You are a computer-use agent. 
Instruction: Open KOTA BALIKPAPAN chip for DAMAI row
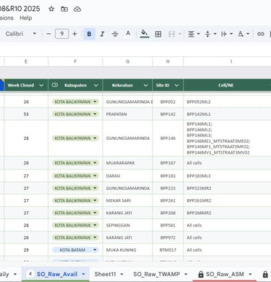75,176
